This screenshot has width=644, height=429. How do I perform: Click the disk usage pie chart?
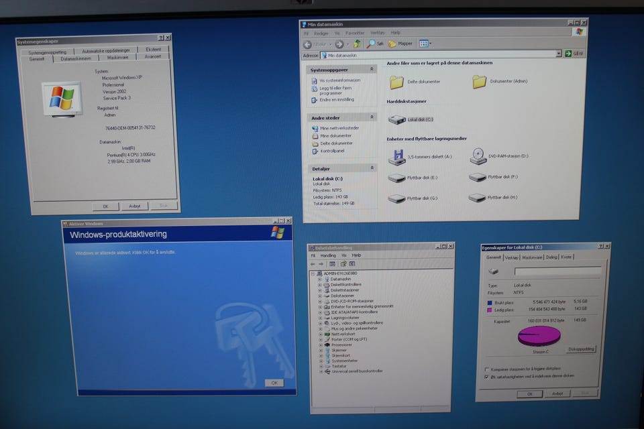coord(539,336)
